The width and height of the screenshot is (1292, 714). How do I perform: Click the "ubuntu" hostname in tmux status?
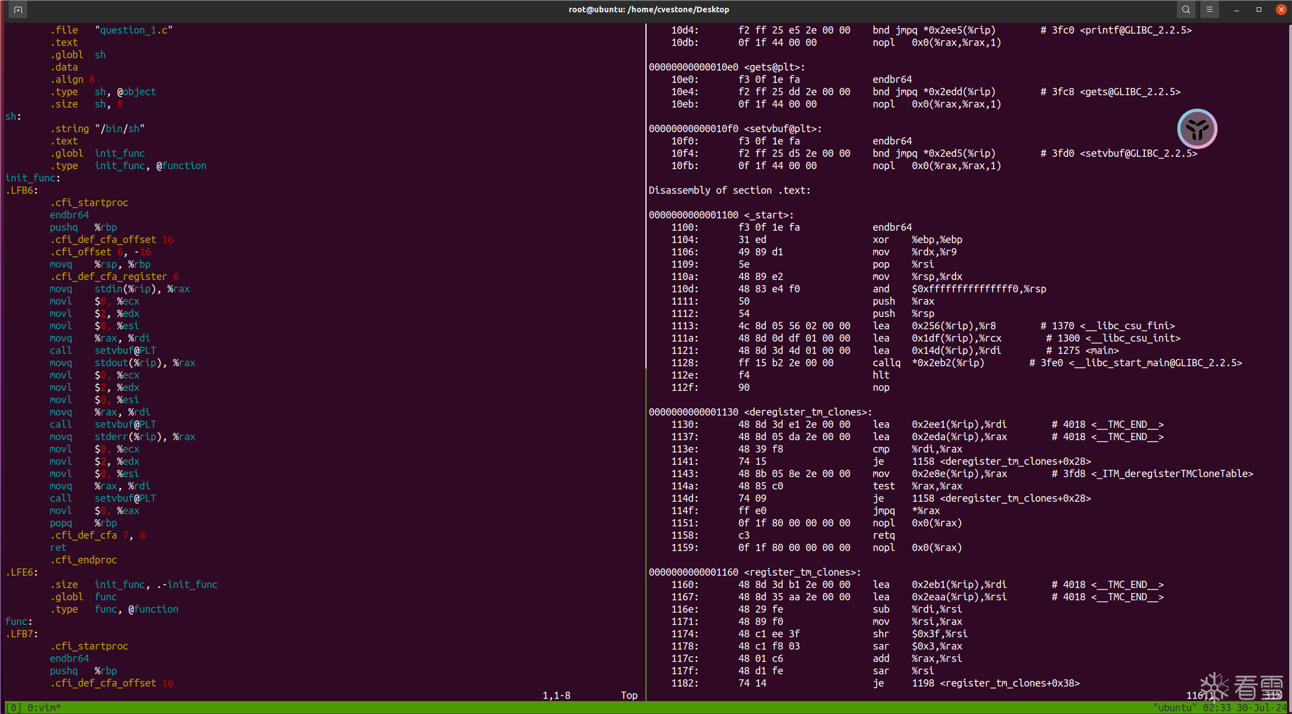[x=1174, y=708]
